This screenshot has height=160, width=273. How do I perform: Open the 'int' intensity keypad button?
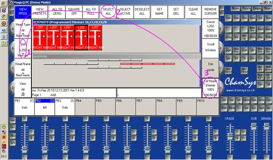tap(236, 58)
